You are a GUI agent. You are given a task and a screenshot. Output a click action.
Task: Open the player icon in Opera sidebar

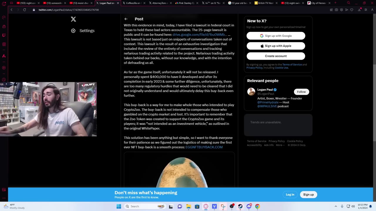click(4, 68)
